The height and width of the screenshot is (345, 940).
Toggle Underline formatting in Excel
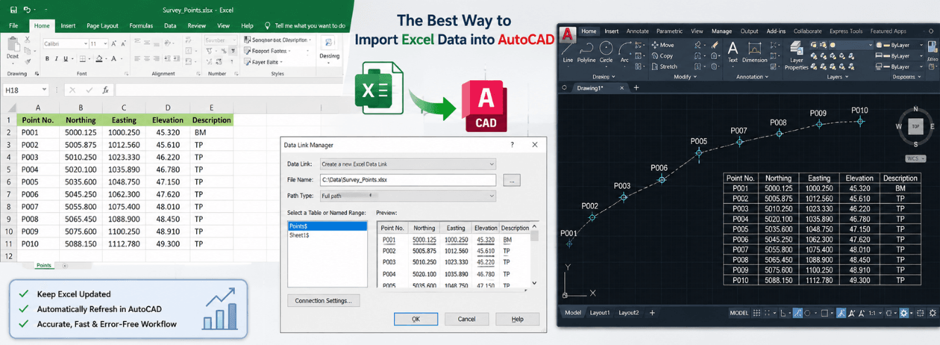tap(65, 60)
